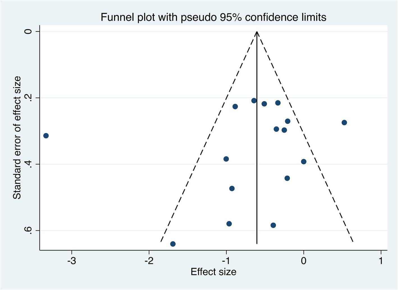Click the "-2" x-axis tick label
The image size is (398, 290).
pos(149,261)
